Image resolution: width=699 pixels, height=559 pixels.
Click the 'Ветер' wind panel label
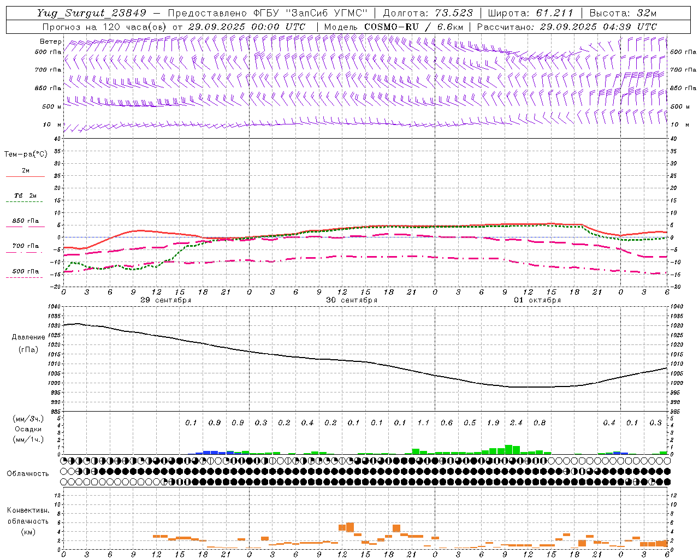[x=51, y=41]
